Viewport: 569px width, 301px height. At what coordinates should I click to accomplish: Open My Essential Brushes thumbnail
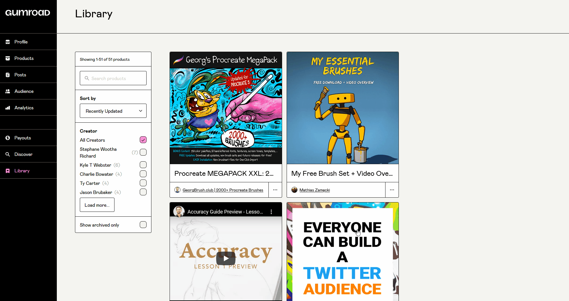[343, 108]
